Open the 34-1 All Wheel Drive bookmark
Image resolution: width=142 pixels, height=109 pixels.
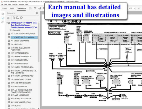point(21,91)
